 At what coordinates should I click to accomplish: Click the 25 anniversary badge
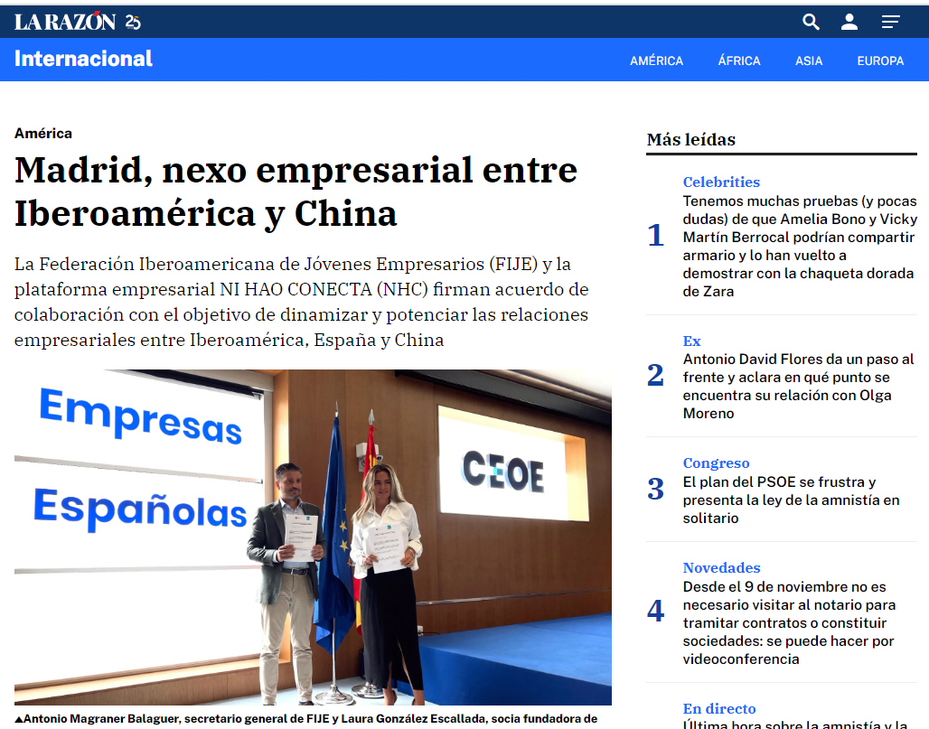133,22
